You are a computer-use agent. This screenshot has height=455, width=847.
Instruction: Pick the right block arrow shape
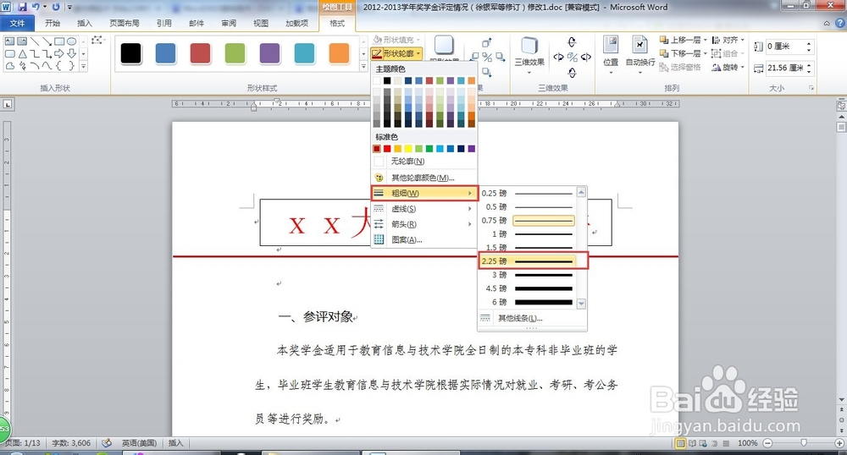click(59, 53)
